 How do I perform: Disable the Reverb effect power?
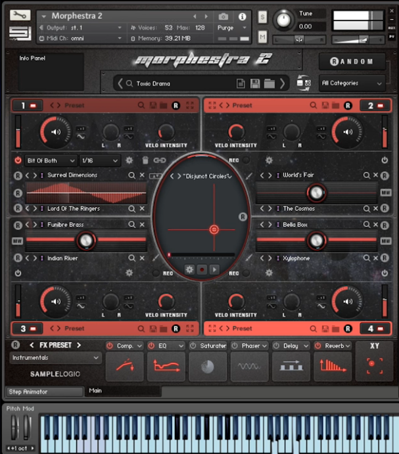coord(318,346)
